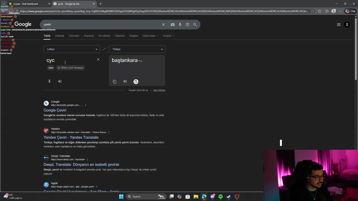Open the Windows Start menu
Screen dimensions: 358x201
[121, 197]
